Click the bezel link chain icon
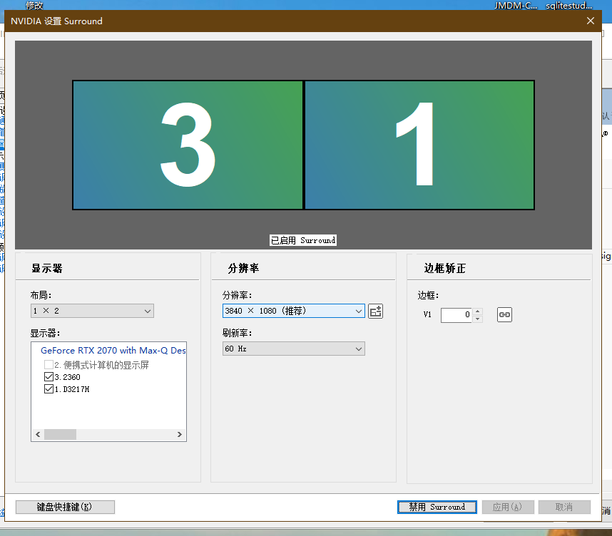 504,314
